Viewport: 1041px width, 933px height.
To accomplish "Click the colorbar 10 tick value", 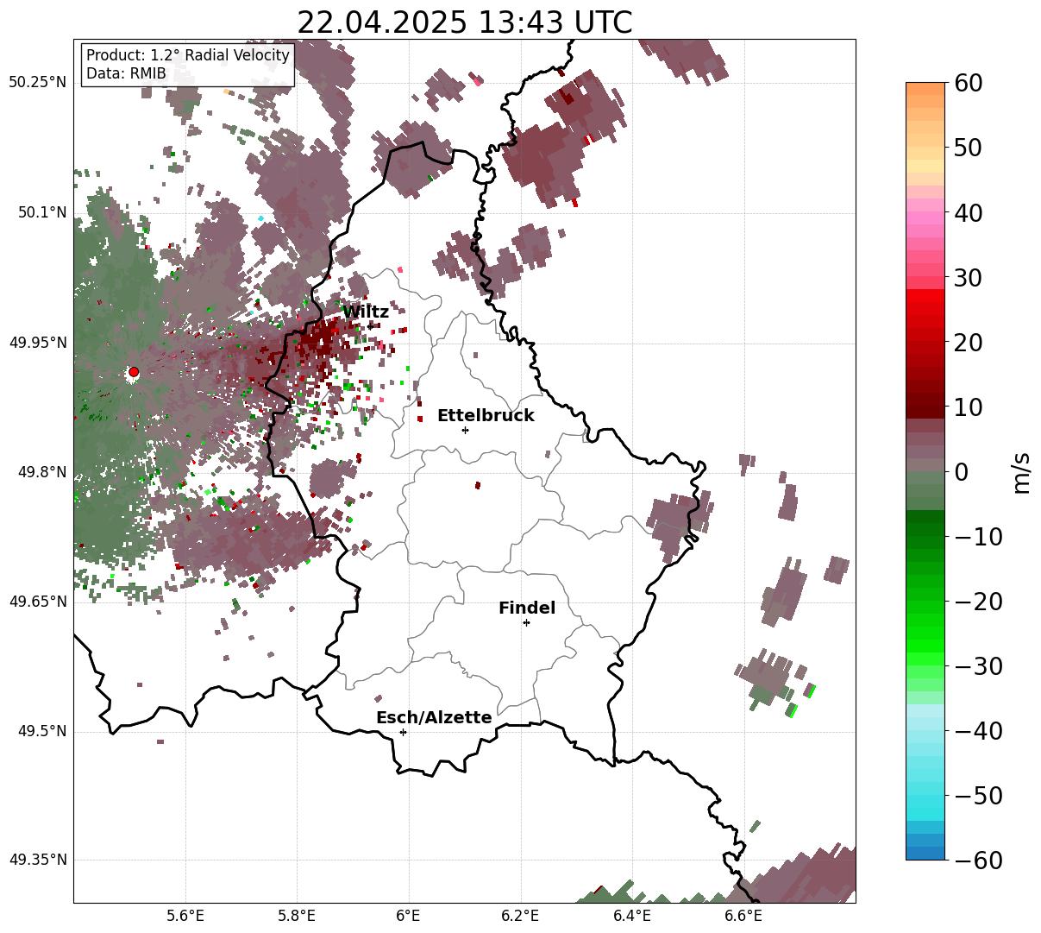I will (969, 407).
